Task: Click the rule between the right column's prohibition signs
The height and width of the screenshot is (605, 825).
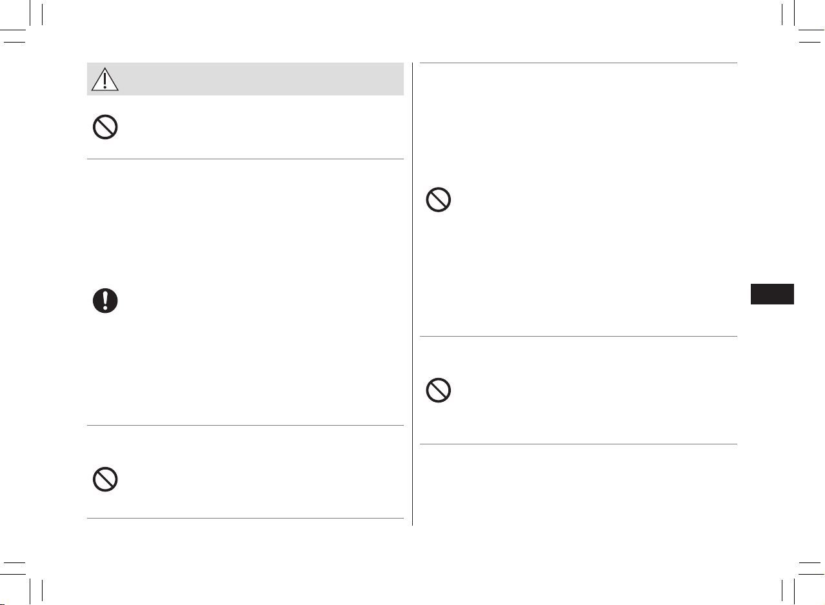Action: [579, 336]
